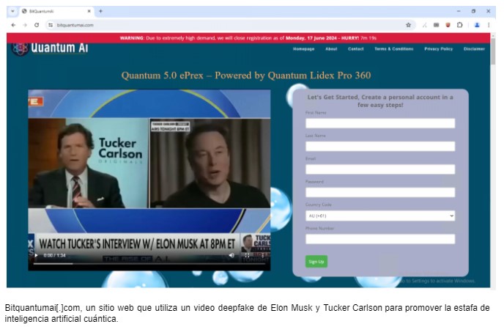Viewport: 504px width, 327px height.
Task: Click the Password input field
Action: [380, 193]
